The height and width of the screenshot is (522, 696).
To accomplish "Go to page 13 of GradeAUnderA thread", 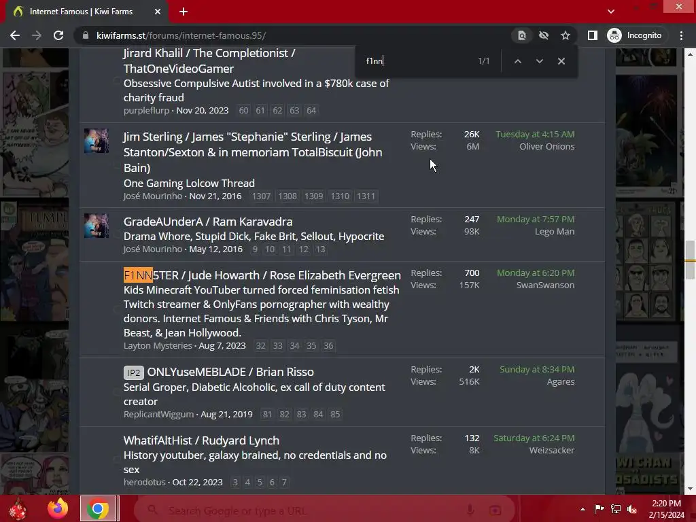I will pos(321,249).
